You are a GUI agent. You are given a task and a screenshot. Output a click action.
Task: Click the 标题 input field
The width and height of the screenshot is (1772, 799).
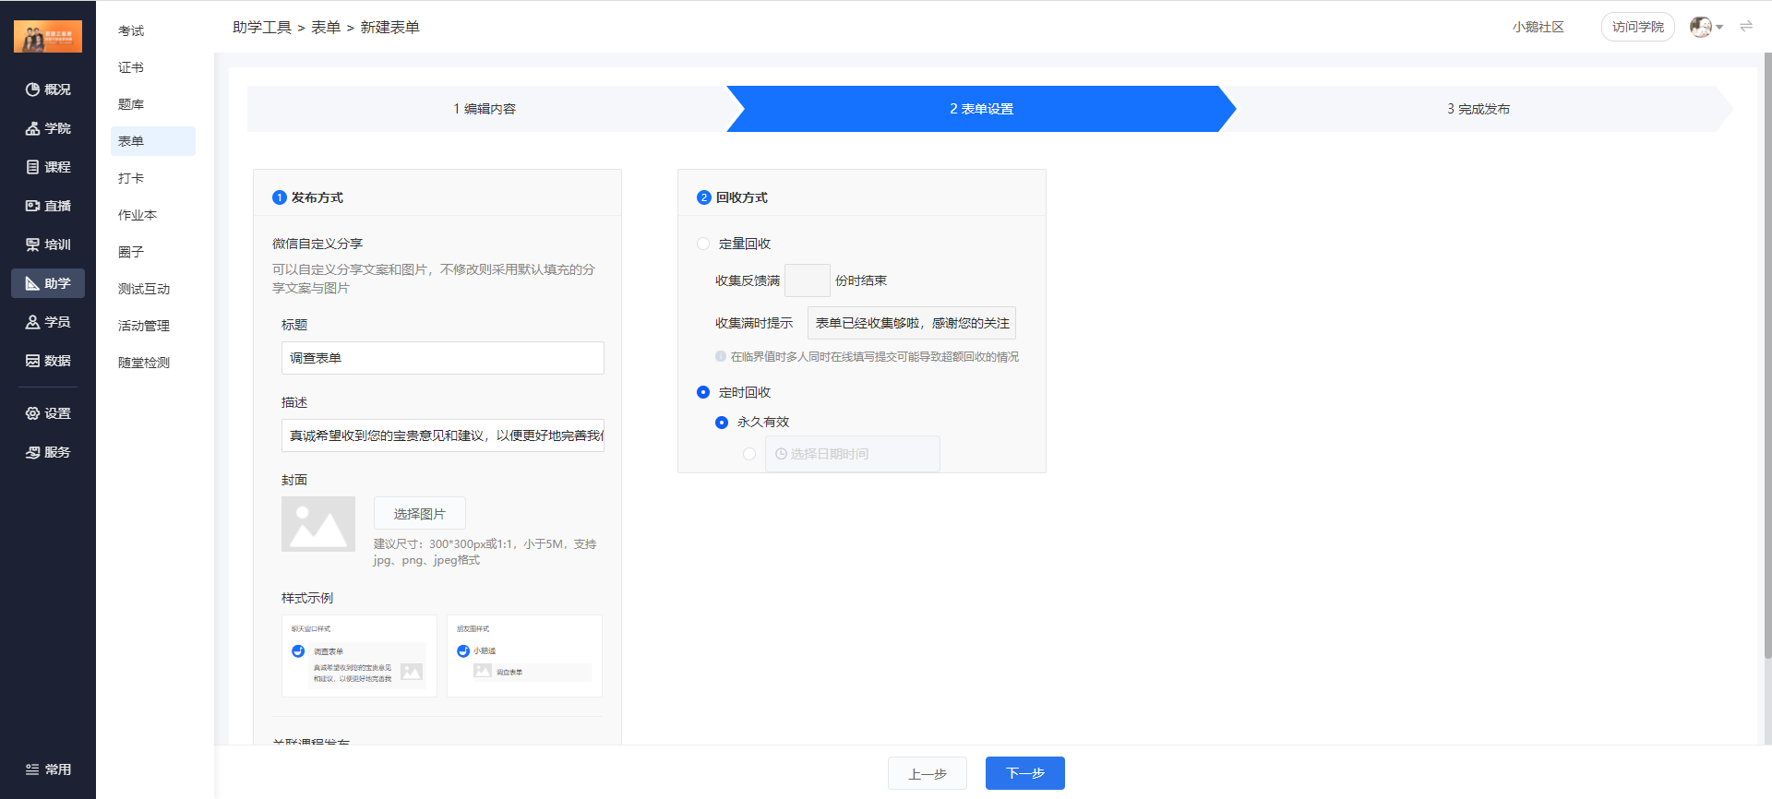click(x=442, y=358)
